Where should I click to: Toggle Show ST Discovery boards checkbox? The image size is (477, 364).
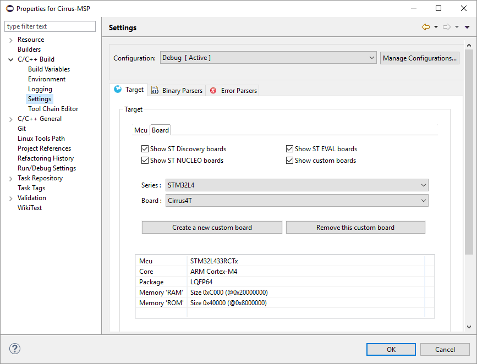(145, 148)
